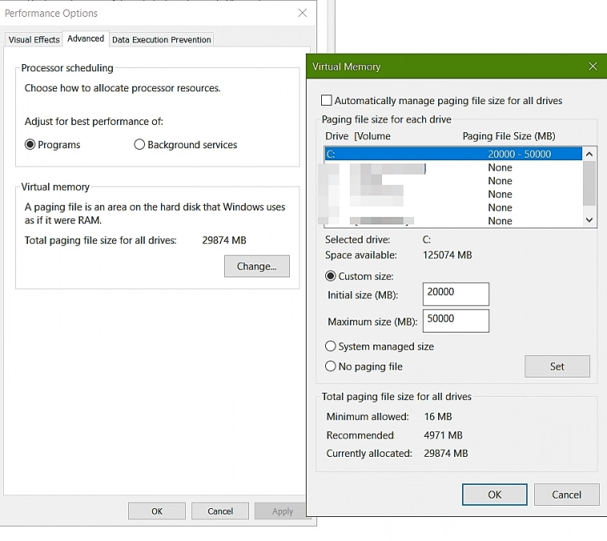Open the Data Execution Prevention tab
The height and width of the screenshot is (541, 607).
(161, 39)
